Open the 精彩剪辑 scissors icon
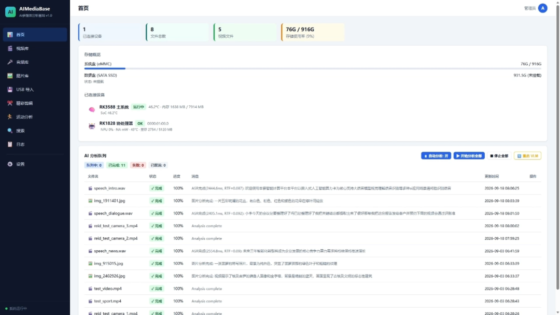The width and height of the screenshot is (560, 315). pyautogui.click(x=10, y=103)
